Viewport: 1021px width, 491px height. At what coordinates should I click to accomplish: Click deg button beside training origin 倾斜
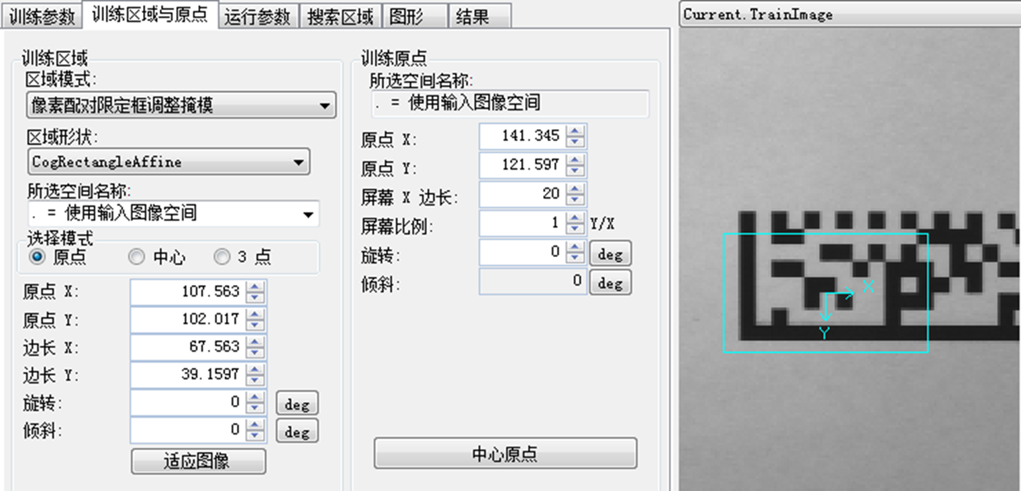click(x=610, y=283)
